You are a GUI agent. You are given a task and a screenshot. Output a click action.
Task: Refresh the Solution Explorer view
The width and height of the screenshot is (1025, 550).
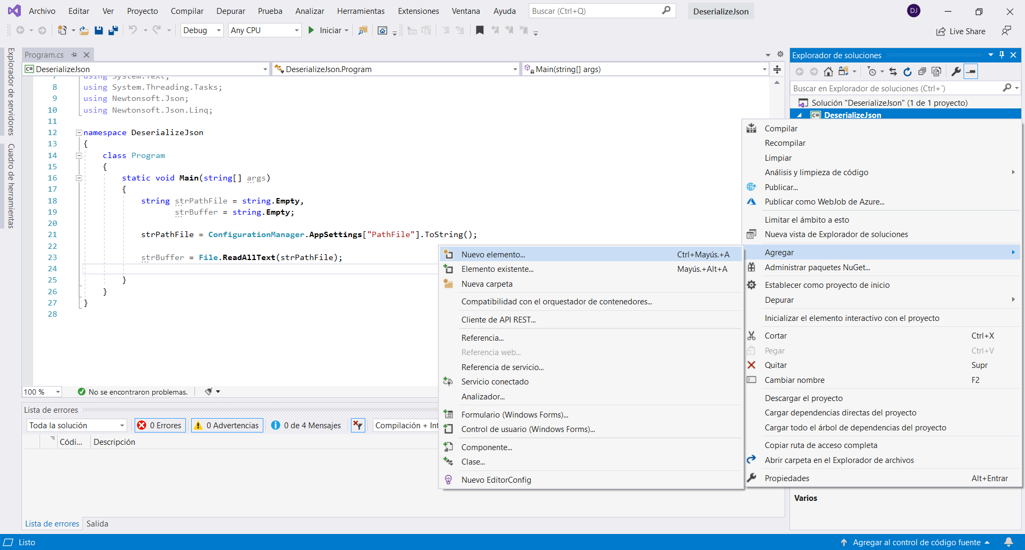(x=907, y=72)
